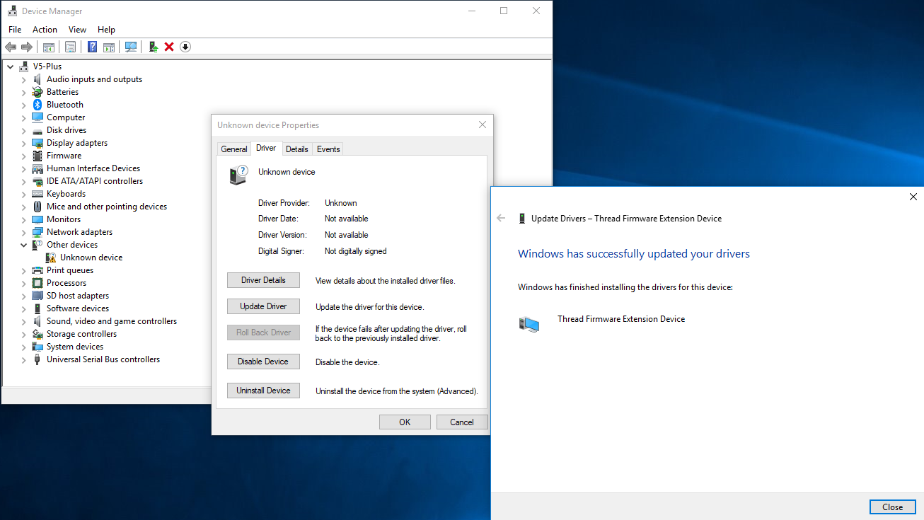Click the Disk drives category icon
This screenshot has width=924, height=520.
pyautogui.click(x=37, y=130)
